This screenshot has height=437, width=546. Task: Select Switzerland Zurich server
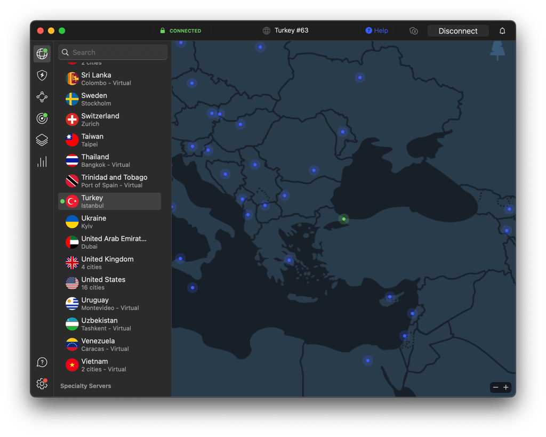click(x=110, y=119)
